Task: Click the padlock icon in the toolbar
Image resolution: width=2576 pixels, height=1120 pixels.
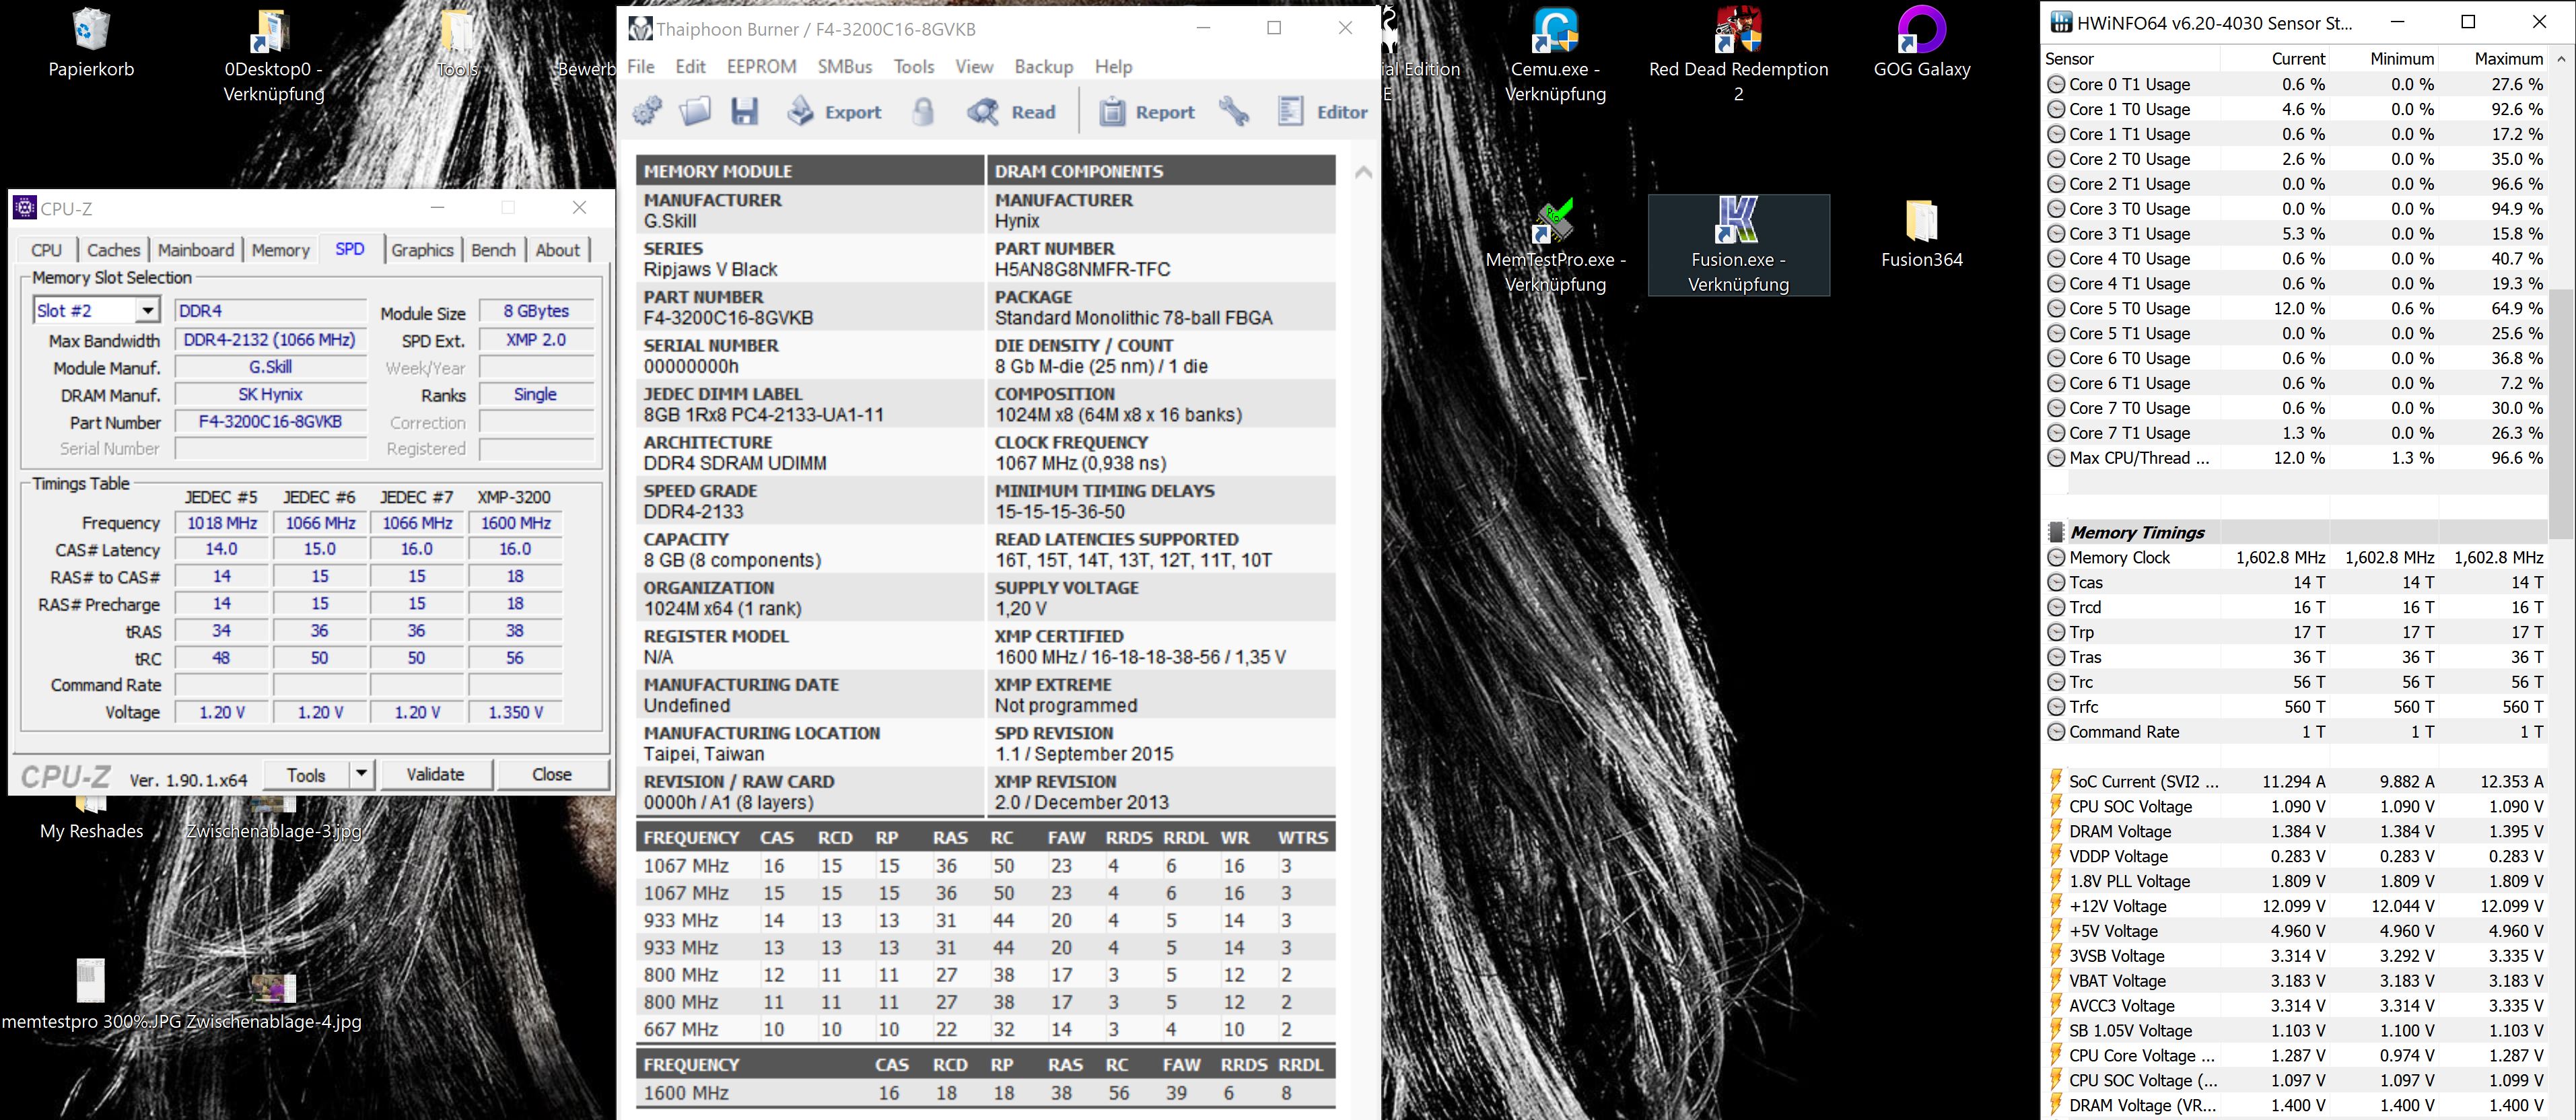Action: 923,111
